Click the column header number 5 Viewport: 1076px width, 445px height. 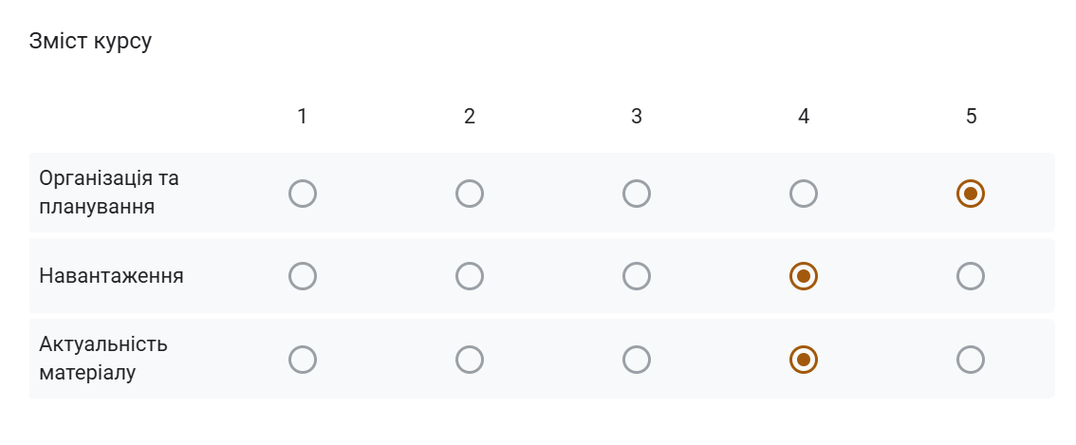(x=971, y=116)
